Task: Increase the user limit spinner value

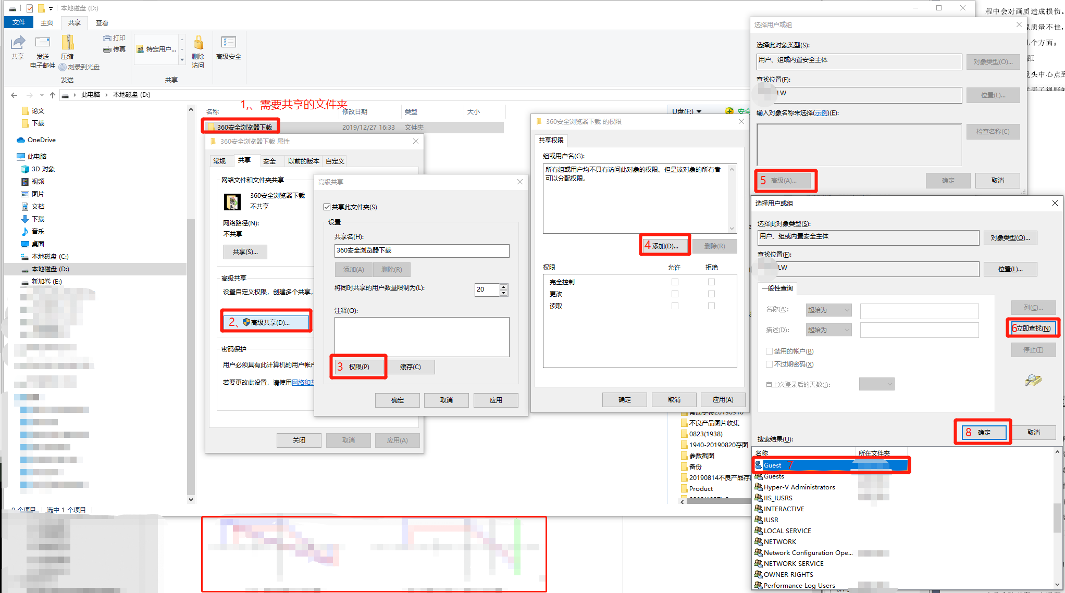Action: click(x=503, y=286)
